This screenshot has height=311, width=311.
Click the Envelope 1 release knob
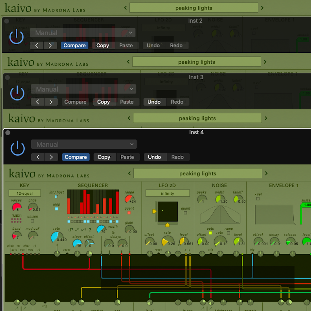pos(290,241)
